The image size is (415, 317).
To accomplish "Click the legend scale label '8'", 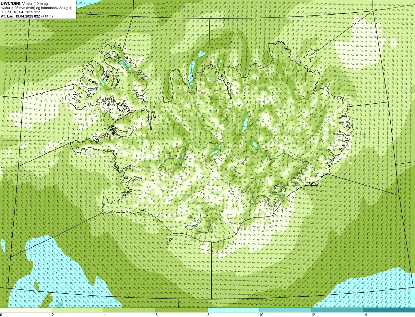I will coord(208,315).
